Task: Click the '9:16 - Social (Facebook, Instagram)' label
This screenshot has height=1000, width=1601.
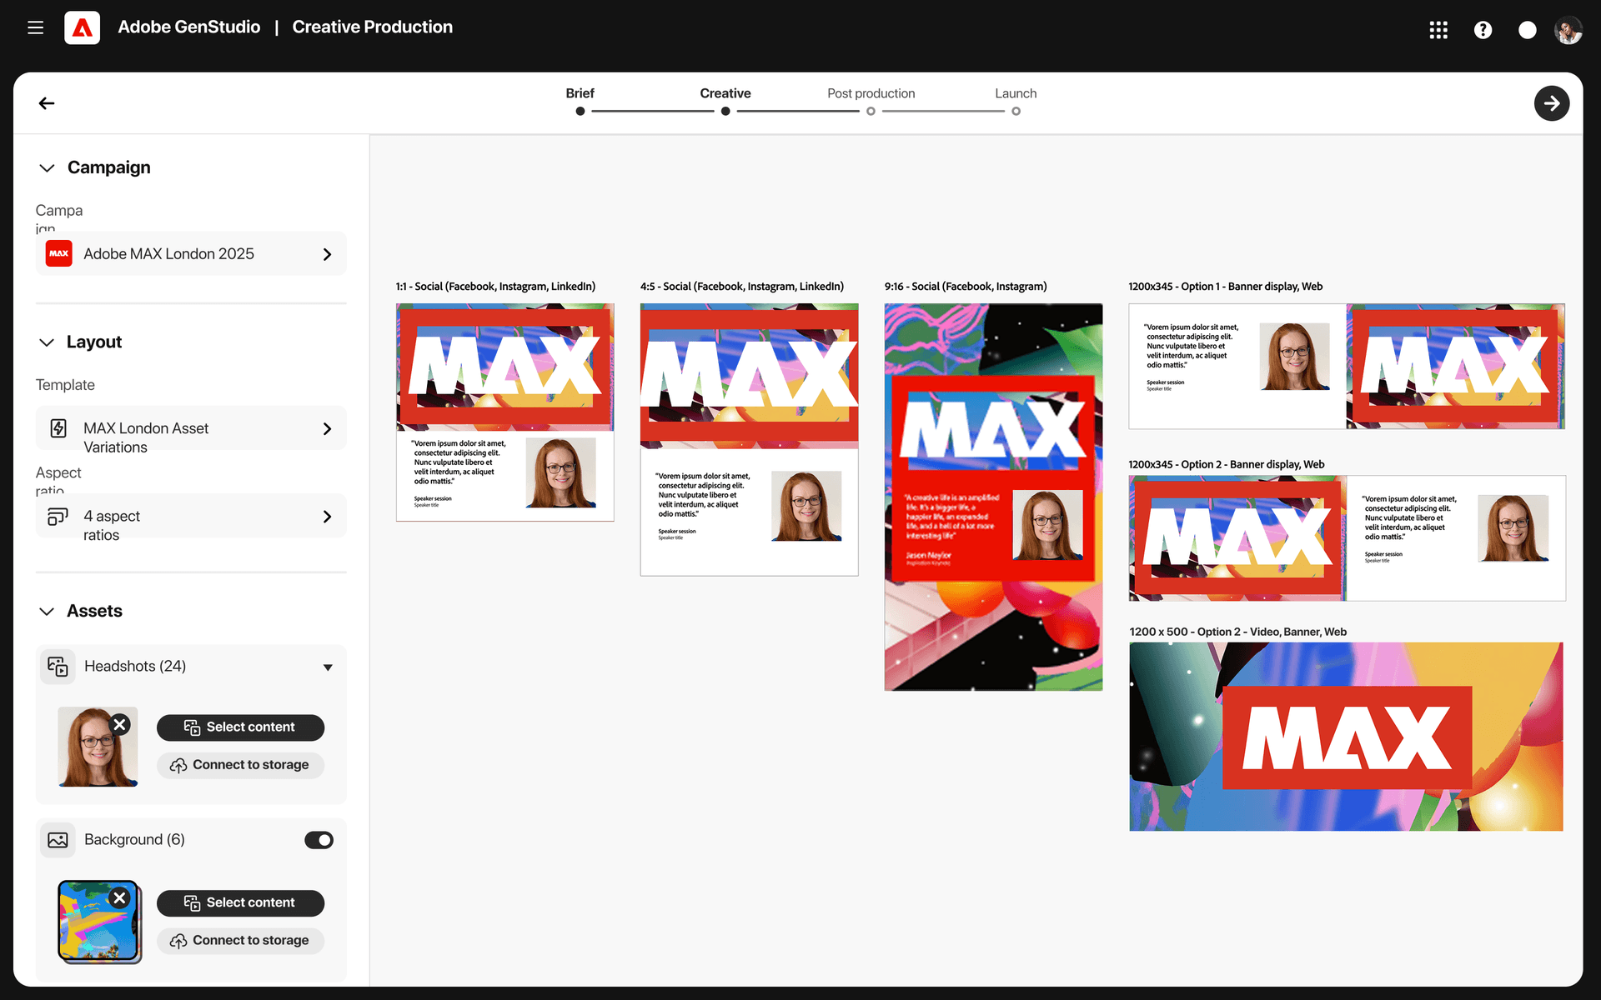Action: click(966, 287)
